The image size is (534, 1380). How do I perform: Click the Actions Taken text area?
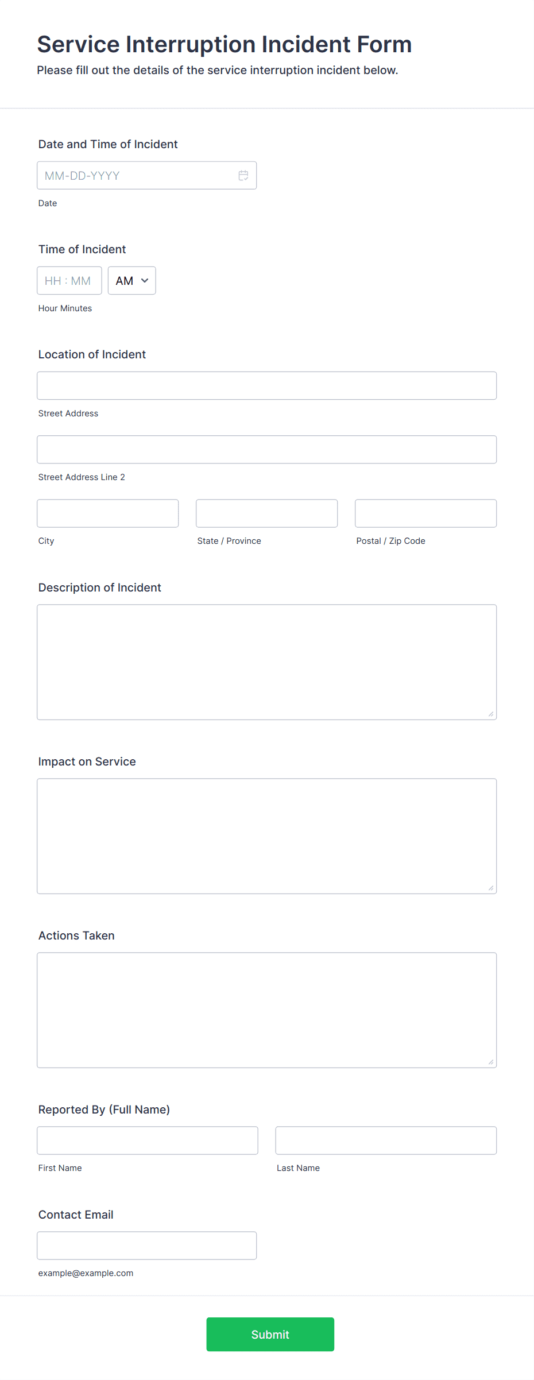266,1010
